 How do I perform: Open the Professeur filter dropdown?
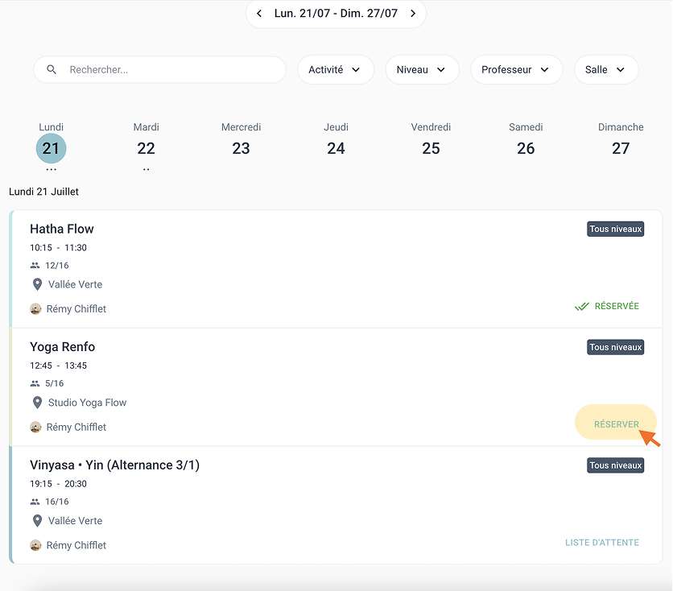coord(516,69)
